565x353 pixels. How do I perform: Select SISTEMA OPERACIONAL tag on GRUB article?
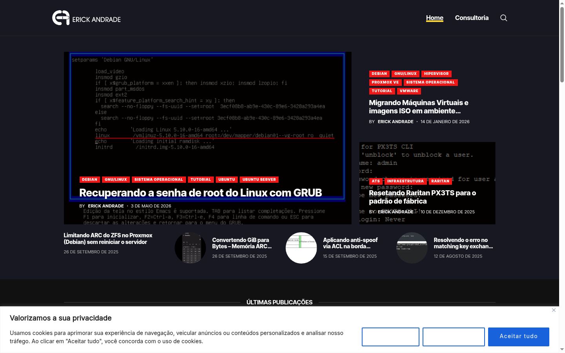159,180
